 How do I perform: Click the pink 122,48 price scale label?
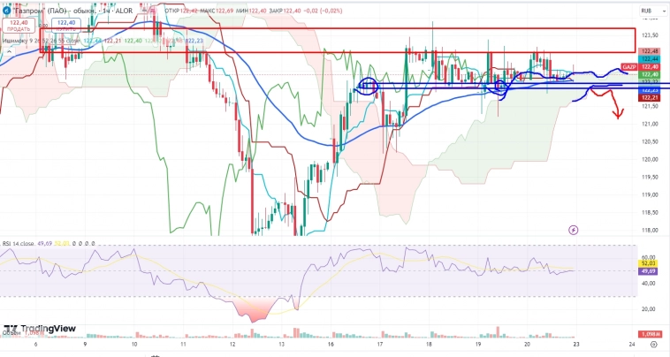tap(650, 51)
